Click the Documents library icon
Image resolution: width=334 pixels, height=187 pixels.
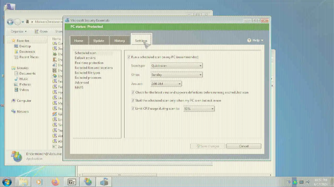[16, 73]
